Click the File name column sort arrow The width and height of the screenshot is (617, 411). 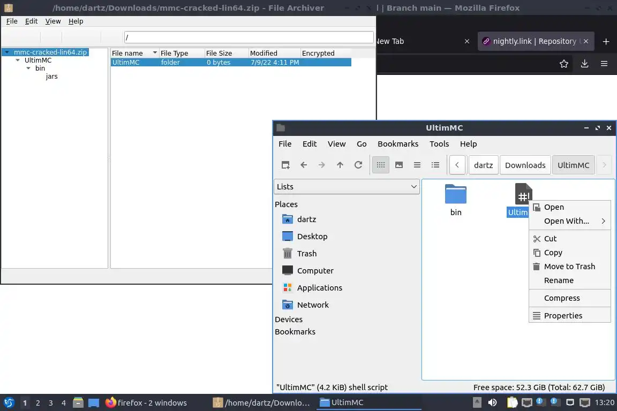(x=155, y=52)
